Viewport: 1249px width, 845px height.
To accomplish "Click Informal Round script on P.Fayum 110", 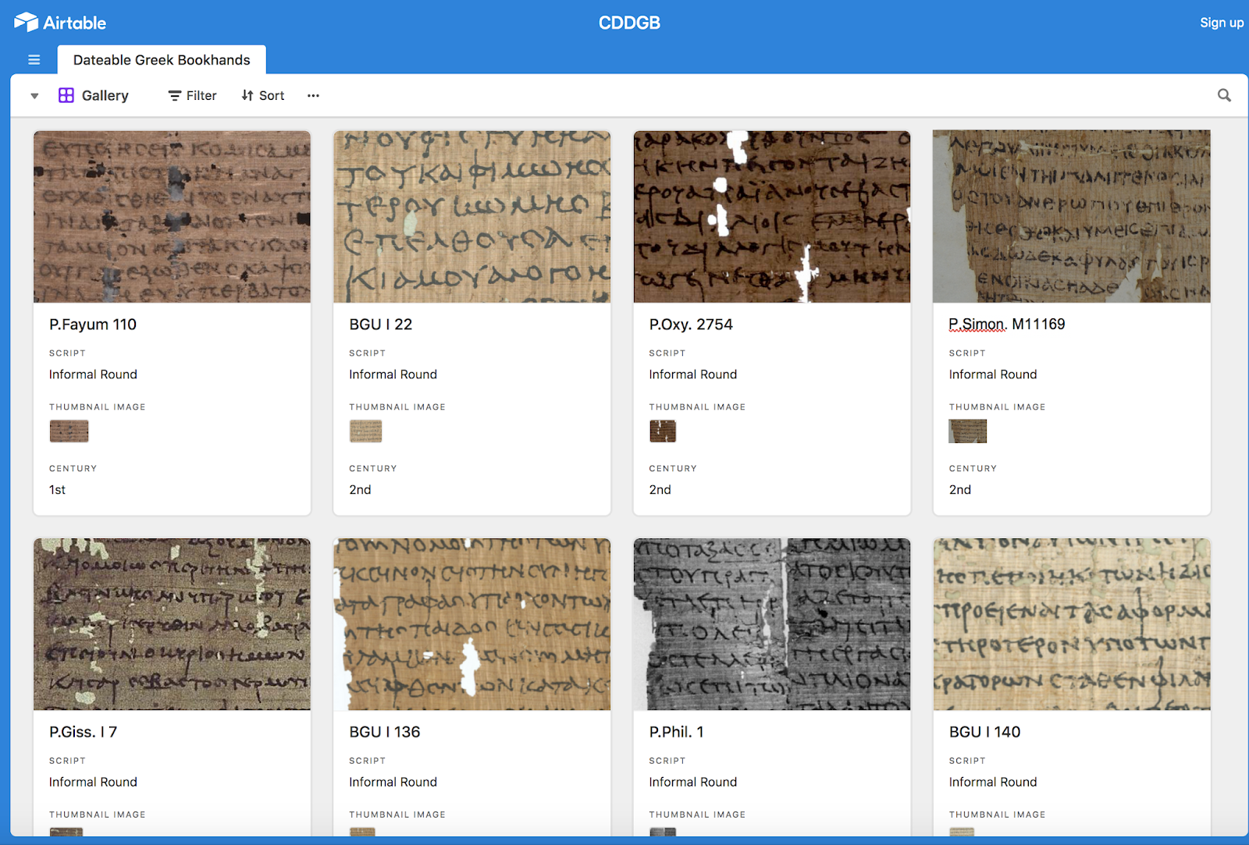I will (93, 375).
